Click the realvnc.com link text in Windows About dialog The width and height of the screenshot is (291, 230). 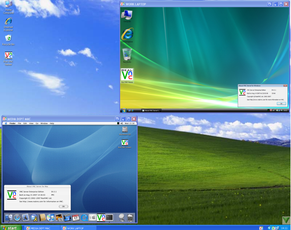(x=258, y=100)
